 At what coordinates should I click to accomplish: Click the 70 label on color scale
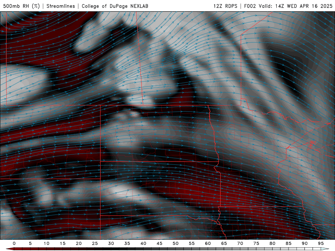point(240,243)
